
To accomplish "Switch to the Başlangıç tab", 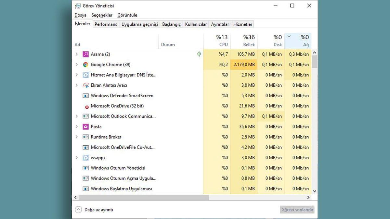I will click(x=171, y=24).
